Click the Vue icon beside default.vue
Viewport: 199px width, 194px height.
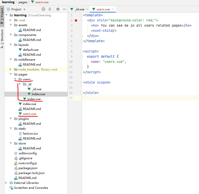tap(20, 50)
